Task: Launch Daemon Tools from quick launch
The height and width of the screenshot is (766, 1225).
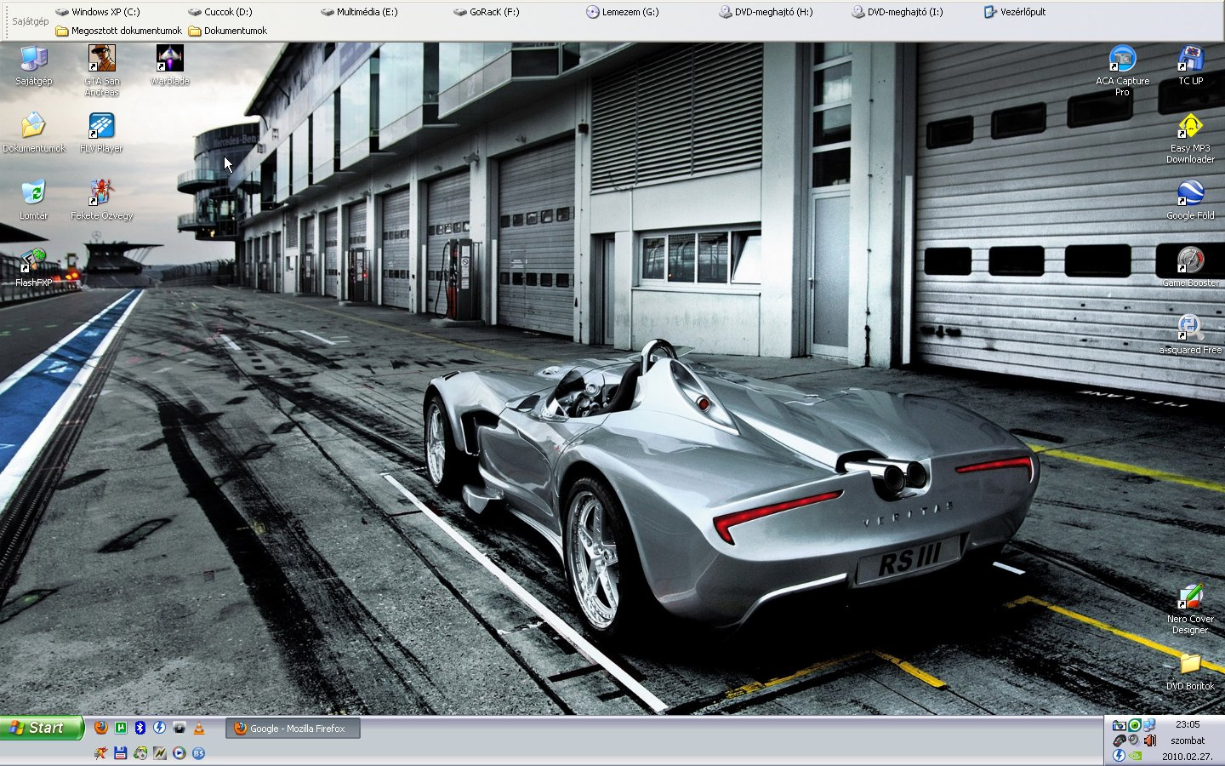Action: [159, 727]
